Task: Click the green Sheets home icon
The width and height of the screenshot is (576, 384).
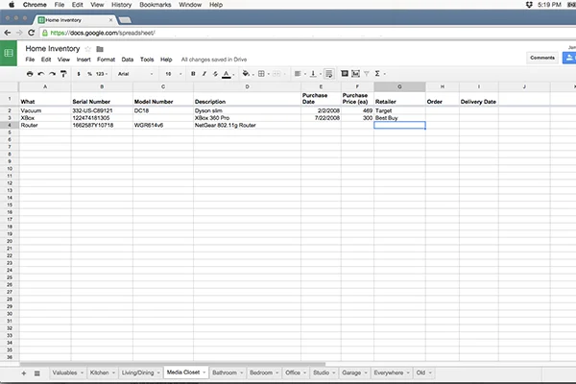Action: 9,54
